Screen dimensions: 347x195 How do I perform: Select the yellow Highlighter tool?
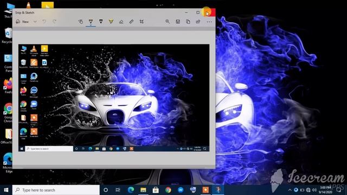tap(111, 22)
